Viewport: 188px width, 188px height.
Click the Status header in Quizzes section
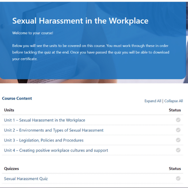tap(175, 168)
